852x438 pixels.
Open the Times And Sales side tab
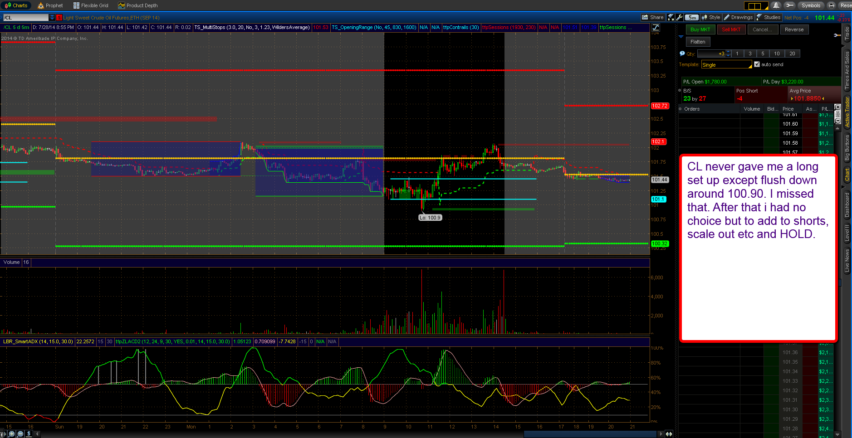coord(847,70)
